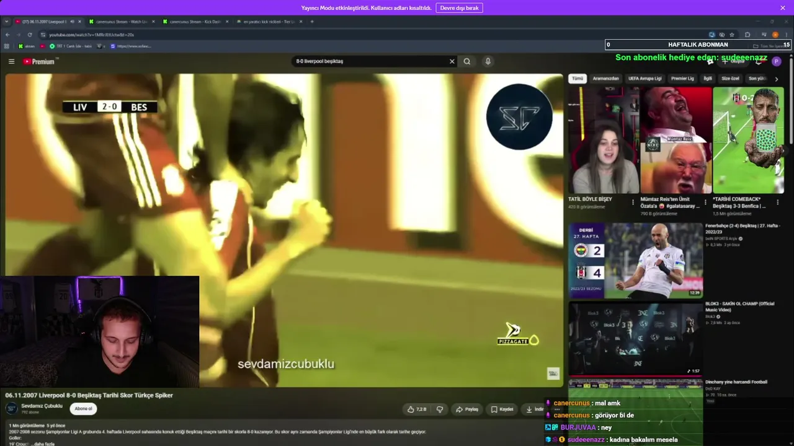The width and height of the screenshot is (794, 446).
Task: Open site info icon in address bar
Action: (x=43, y=35)
